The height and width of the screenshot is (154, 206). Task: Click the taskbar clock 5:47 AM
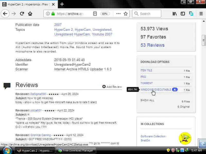(x=196, y=150)
